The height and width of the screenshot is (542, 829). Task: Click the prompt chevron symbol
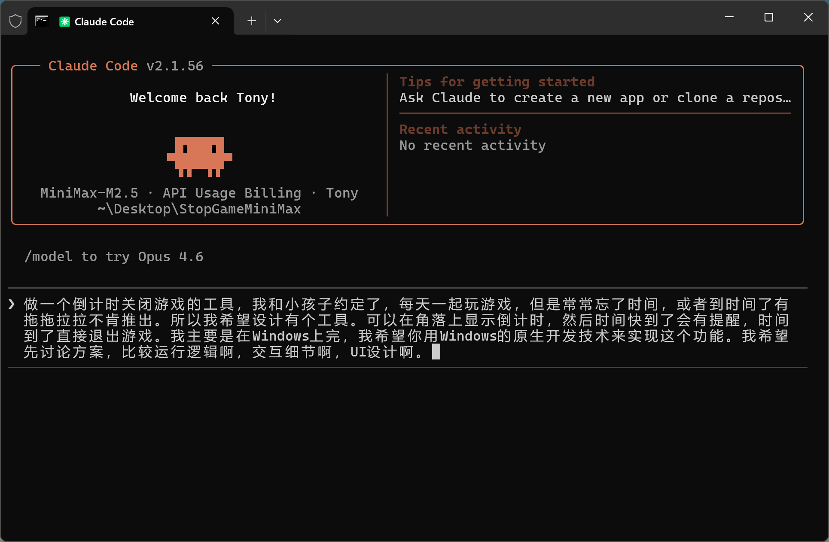click(12, 304)
